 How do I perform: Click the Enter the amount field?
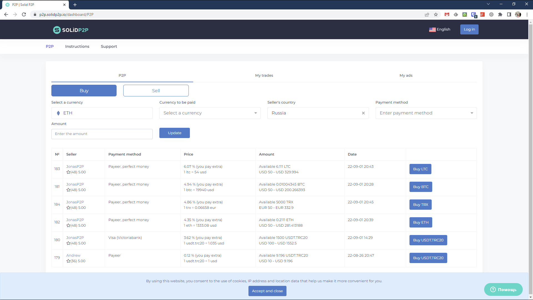click(102, 134)
